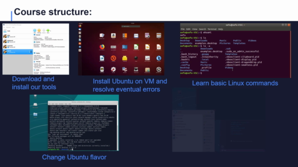Open Terminal menu in sefu terminal window

[212, 29]
